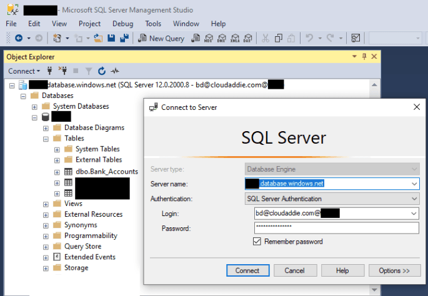The height and width of the screenshot is (296, 428).
Task: Click the Paste icon in toolbar
Action: 291,38
